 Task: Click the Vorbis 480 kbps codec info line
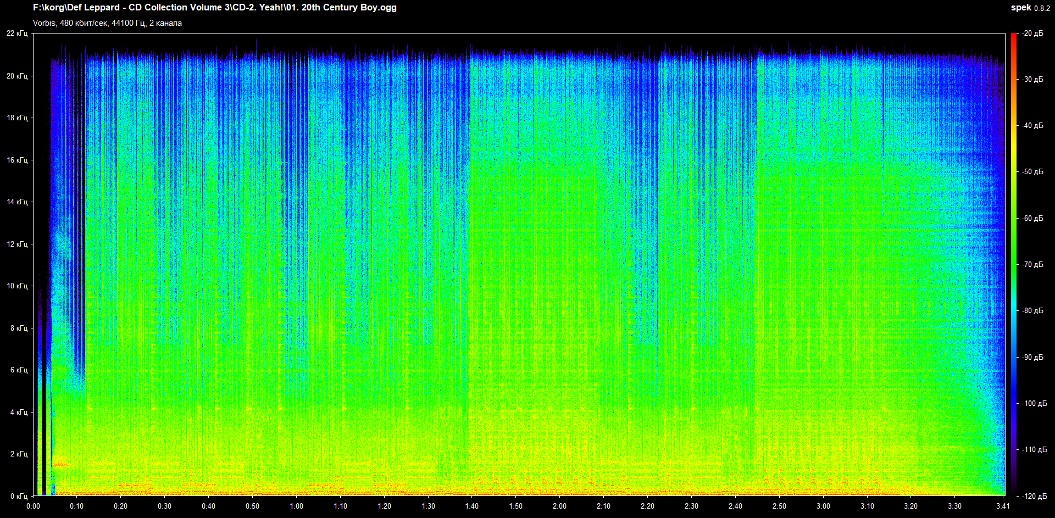click(107, 23)
